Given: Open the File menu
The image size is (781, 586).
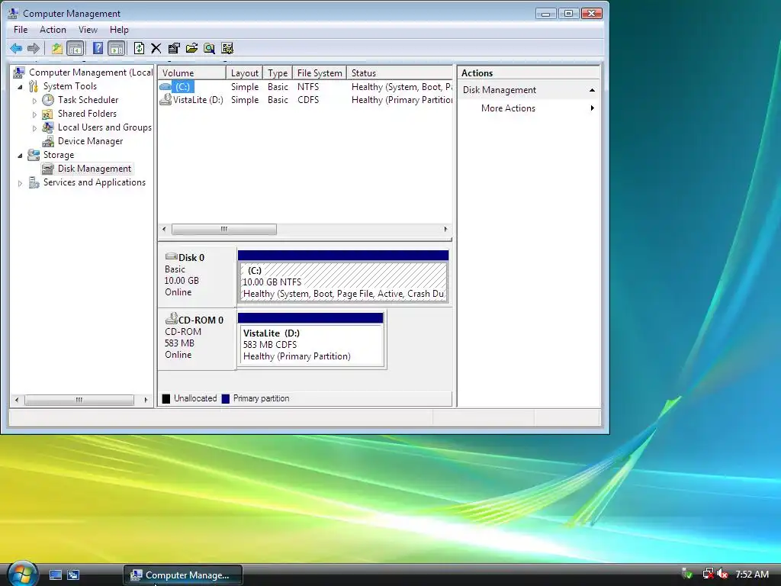Looking at the screenshot, I should (21, 30).
